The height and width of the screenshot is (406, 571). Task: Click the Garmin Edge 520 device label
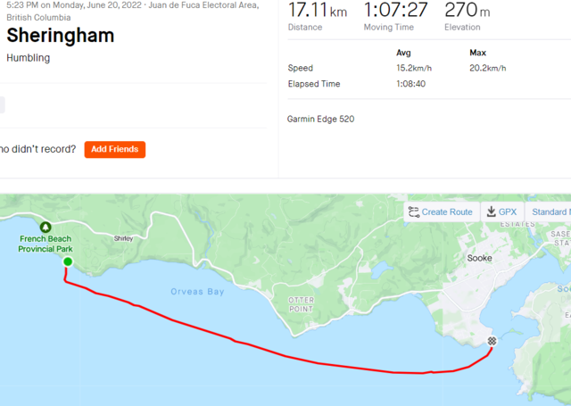click(x=320, y=119)
